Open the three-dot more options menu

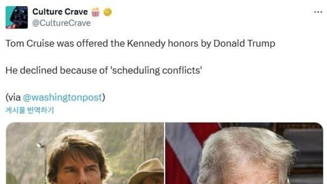pos(318,12)
